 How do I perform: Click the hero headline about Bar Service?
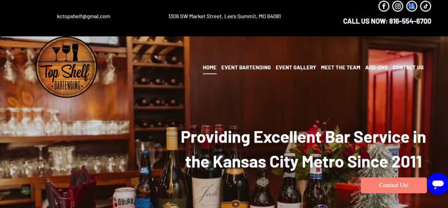(x=304, y=149)
